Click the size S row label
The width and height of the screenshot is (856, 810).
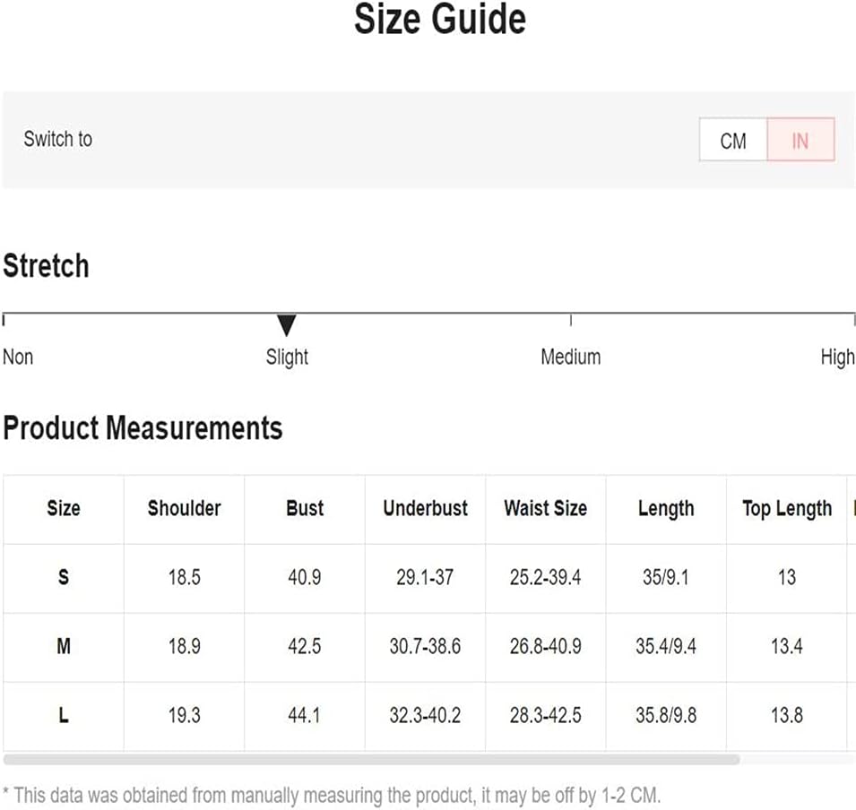[x=64, y=577]
